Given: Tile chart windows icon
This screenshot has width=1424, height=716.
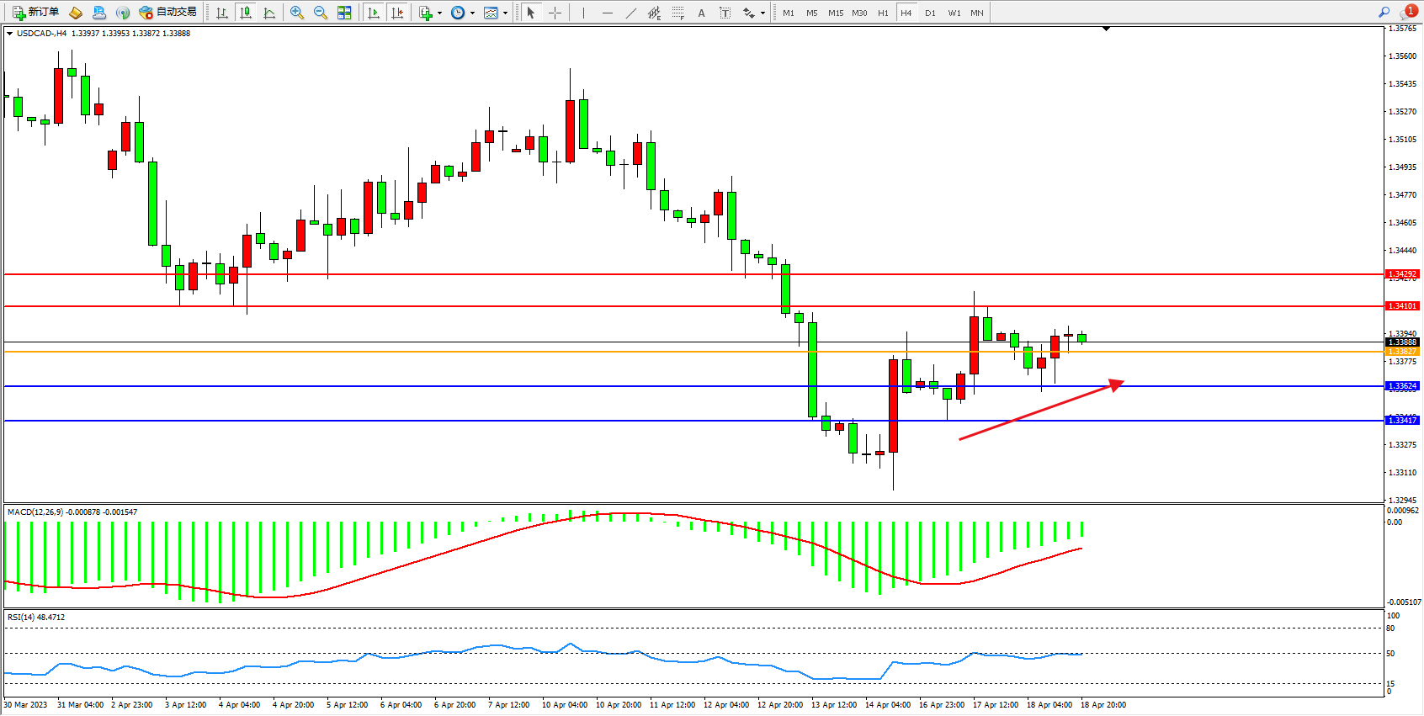Looking at the screenshot, I should click(344, 13).
